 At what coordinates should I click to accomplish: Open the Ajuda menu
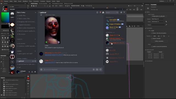click(58, 1)
